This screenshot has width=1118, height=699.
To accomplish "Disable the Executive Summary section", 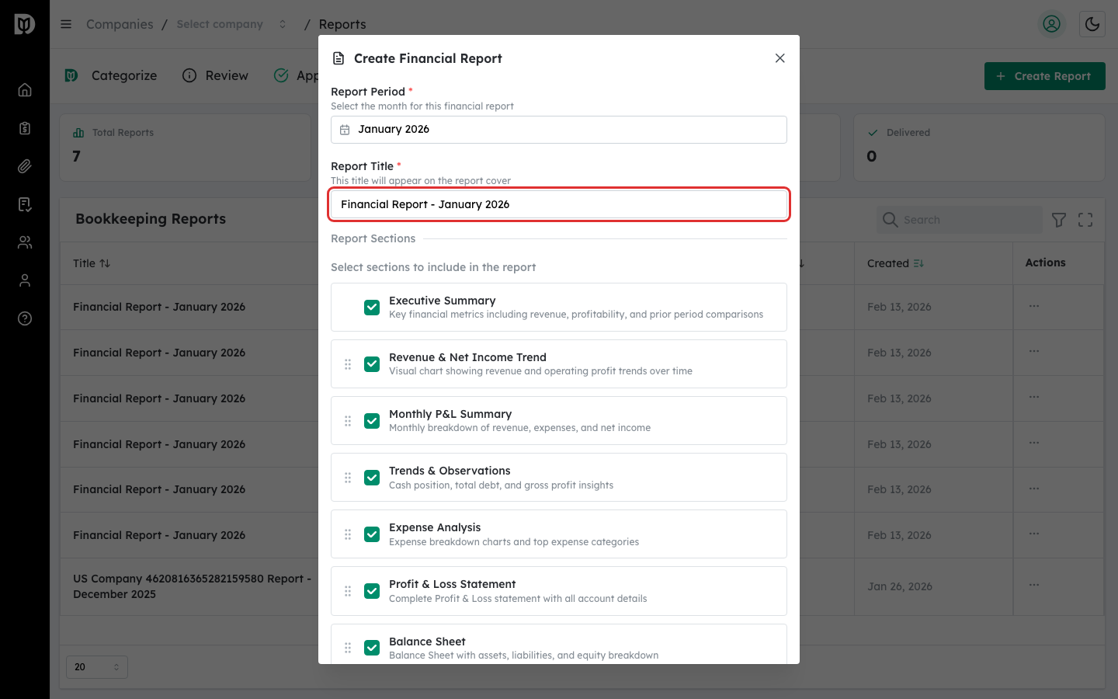I will click(x=372, y=307).
